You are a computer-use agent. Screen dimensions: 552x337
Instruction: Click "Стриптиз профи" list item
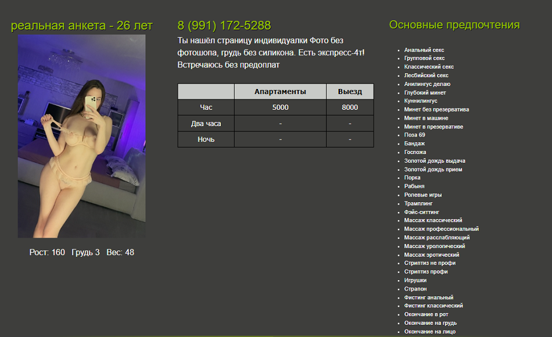tap(426, 271)
